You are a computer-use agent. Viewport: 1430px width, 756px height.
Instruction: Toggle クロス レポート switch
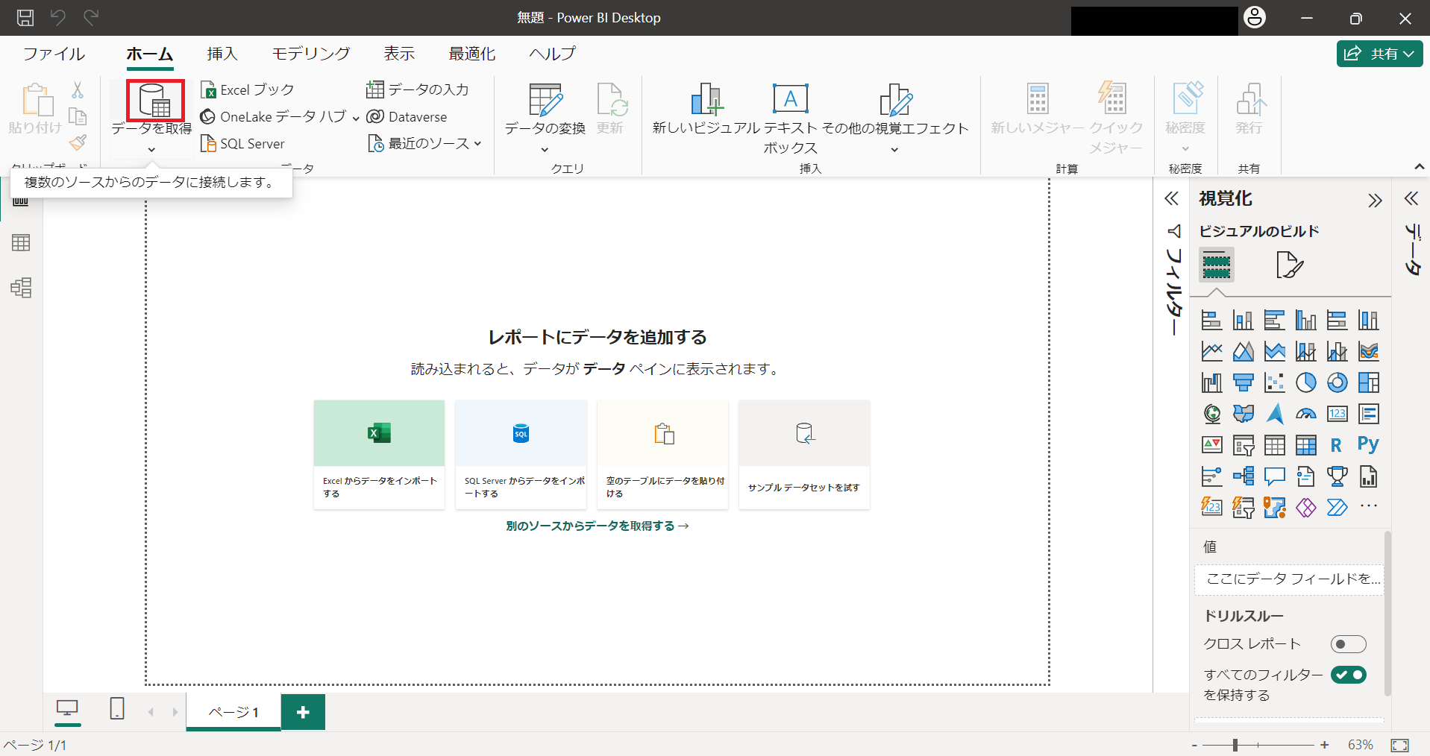click(1348, 644)
